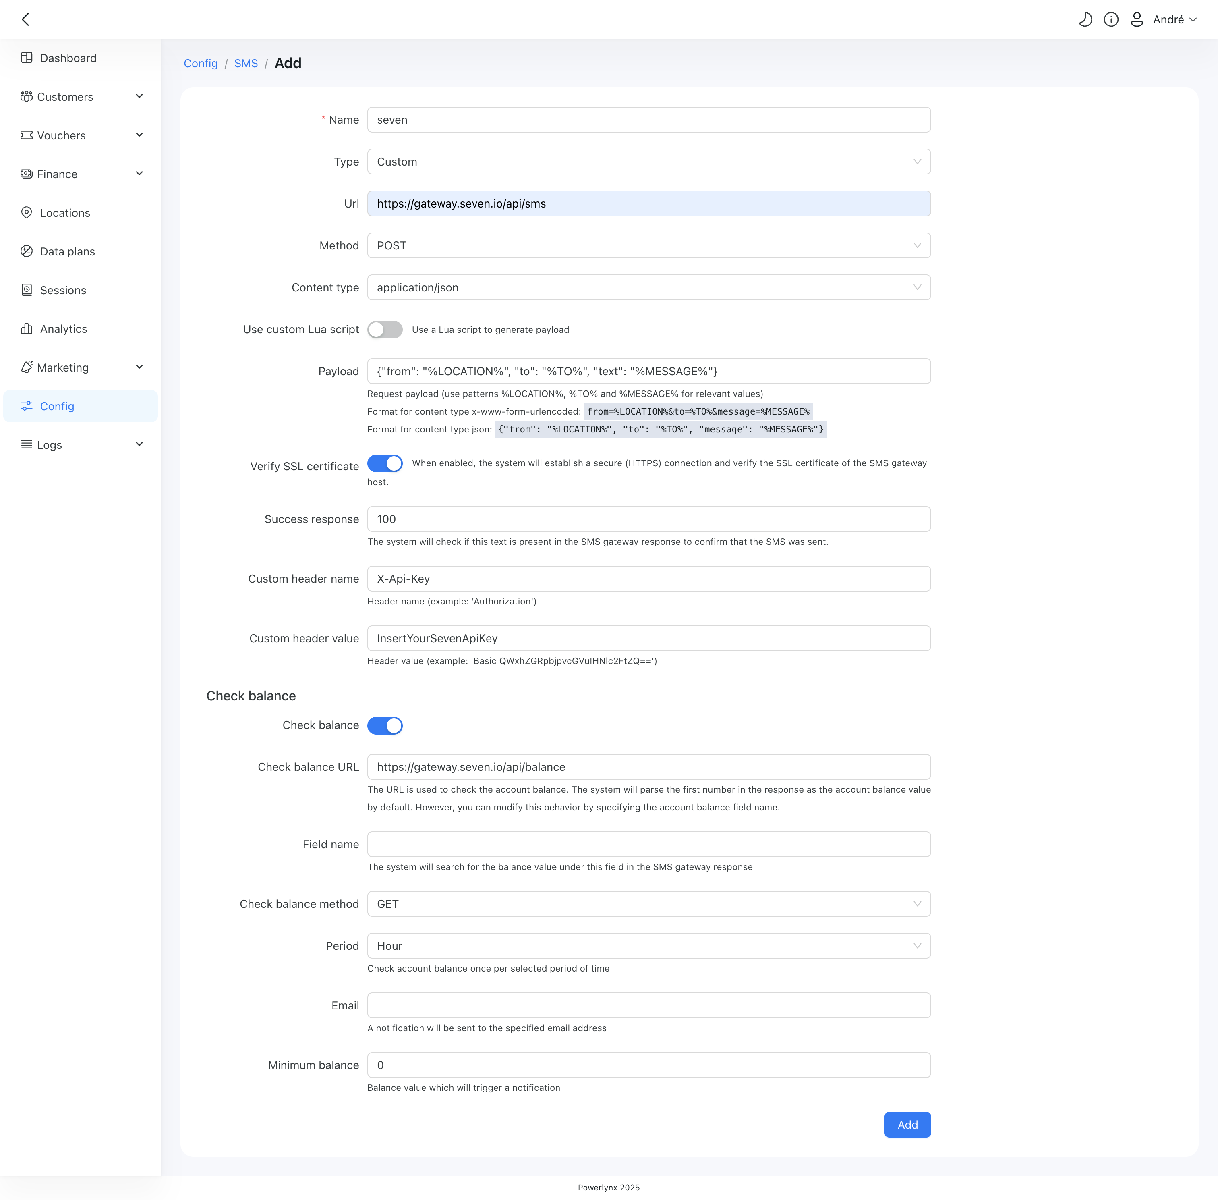Click the Locations pin icon
The image size is (1218, 1200).
click(x=27, y=212)
